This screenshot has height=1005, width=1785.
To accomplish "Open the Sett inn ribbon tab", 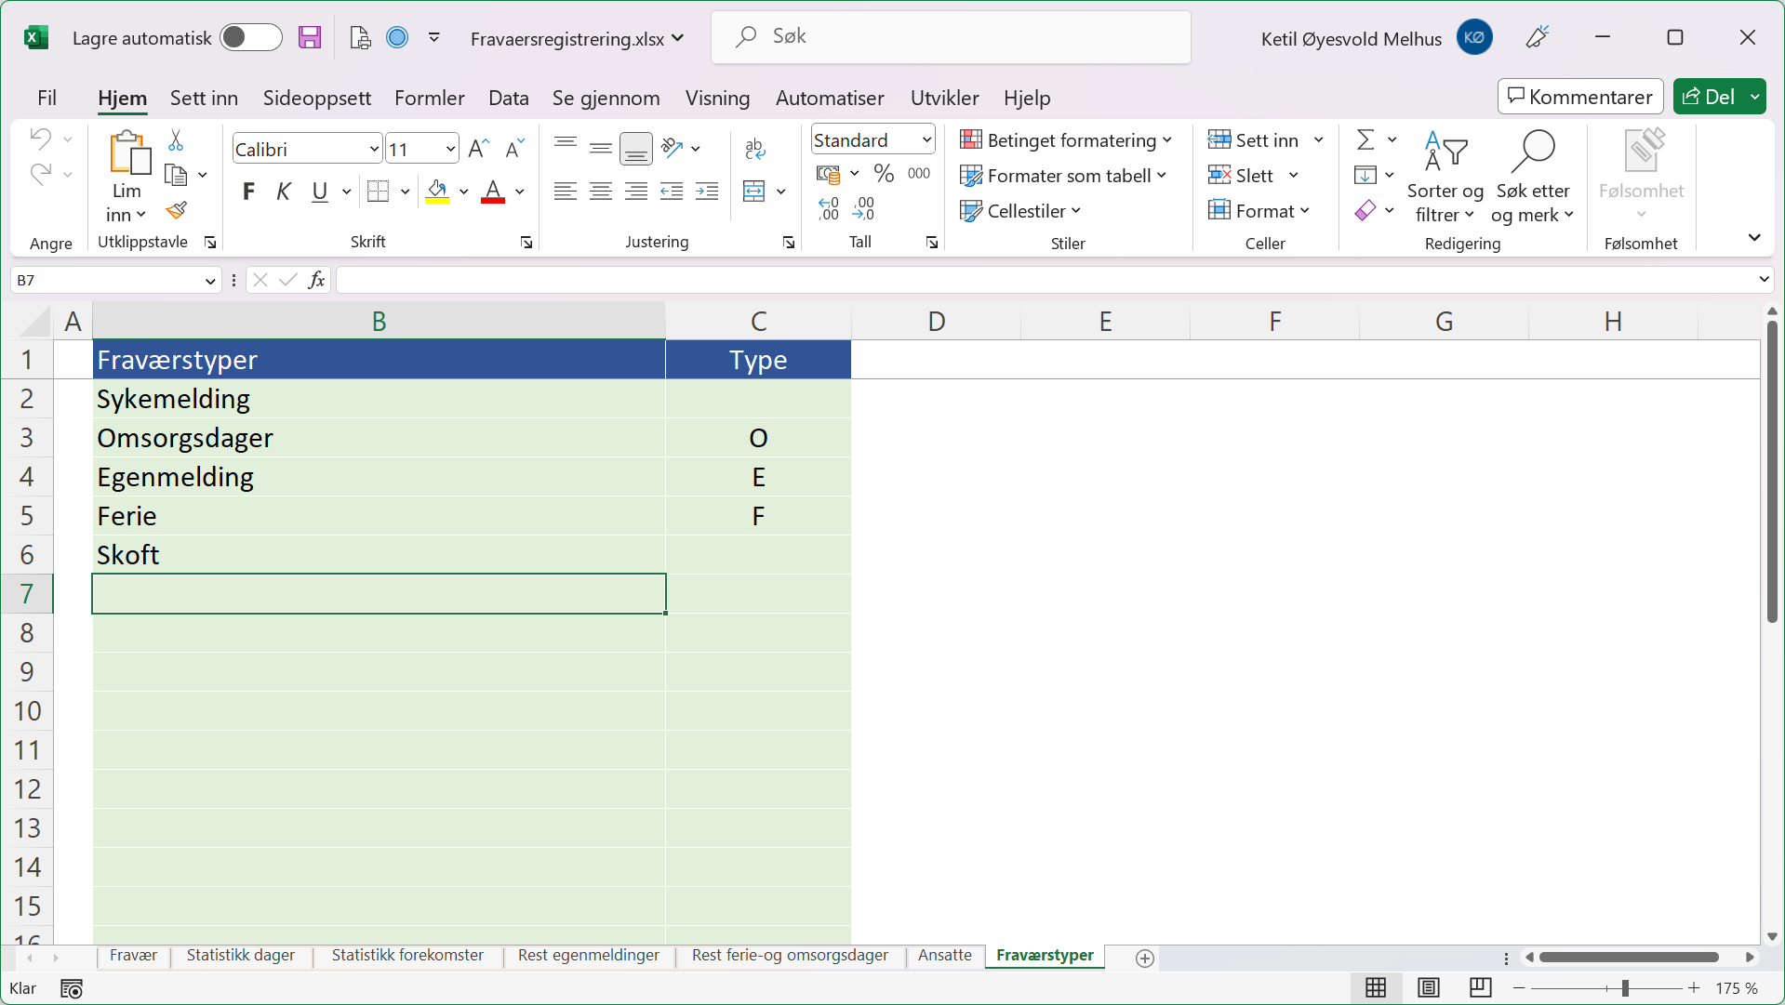I will coord(204,99).
